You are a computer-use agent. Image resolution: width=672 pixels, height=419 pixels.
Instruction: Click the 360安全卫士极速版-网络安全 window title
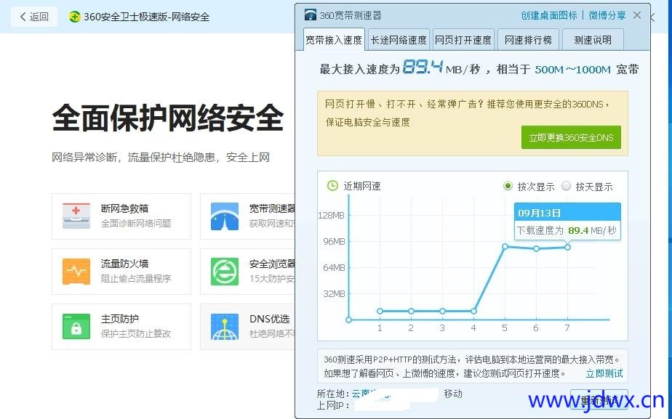coord(147,17)
